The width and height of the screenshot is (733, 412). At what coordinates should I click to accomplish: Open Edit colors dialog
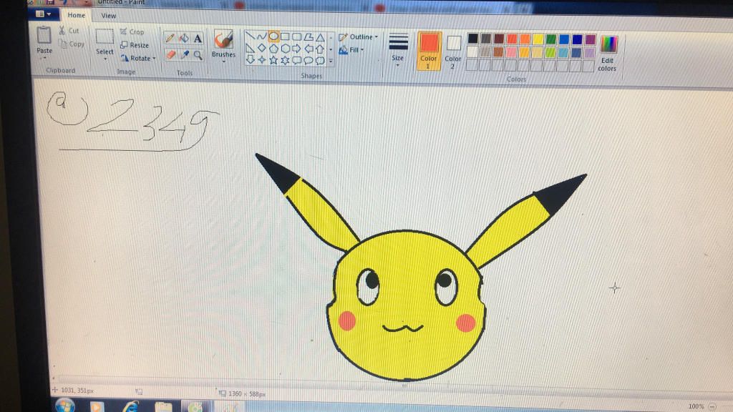point(608,53)
